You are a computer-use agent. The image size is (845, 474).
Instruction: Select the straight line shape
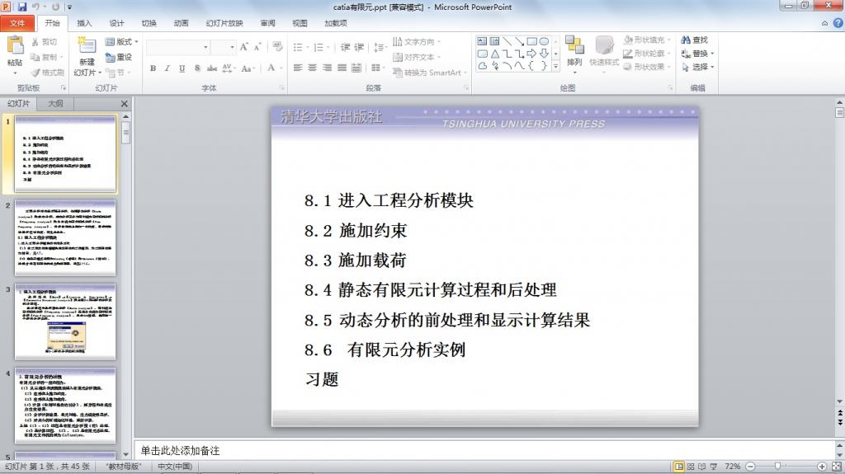tap(507, 41)
